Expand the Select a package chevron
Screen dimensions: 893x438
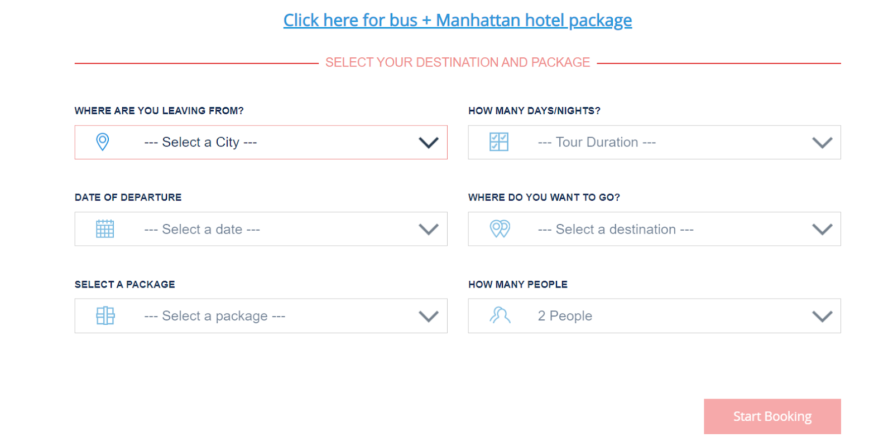click(429, 317)
